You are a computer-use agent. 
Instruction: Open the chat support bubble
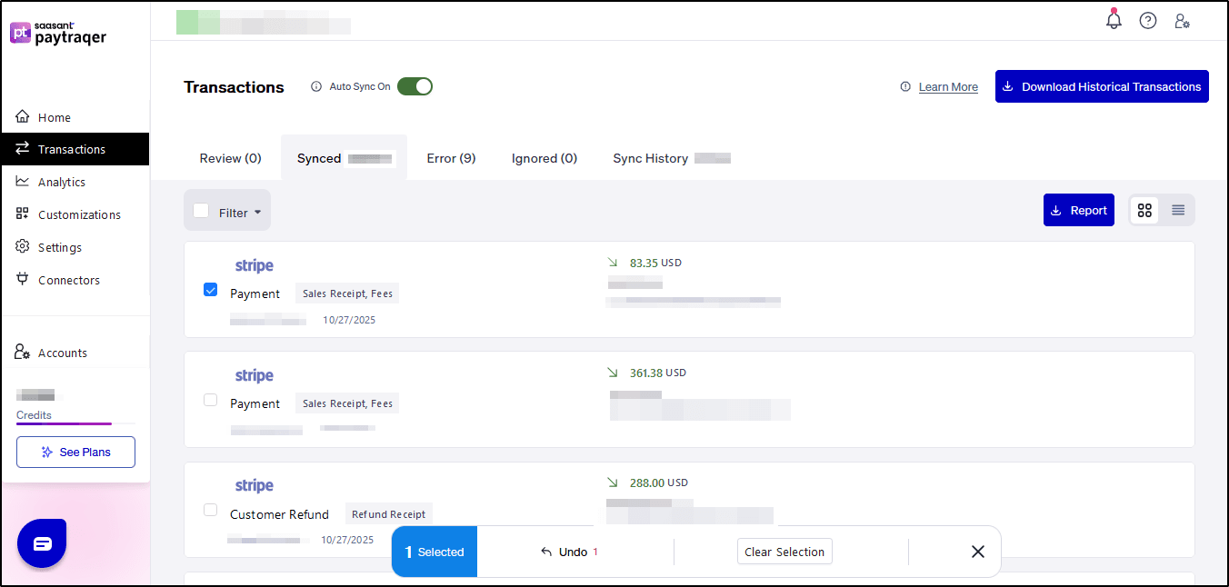(42, 543)
